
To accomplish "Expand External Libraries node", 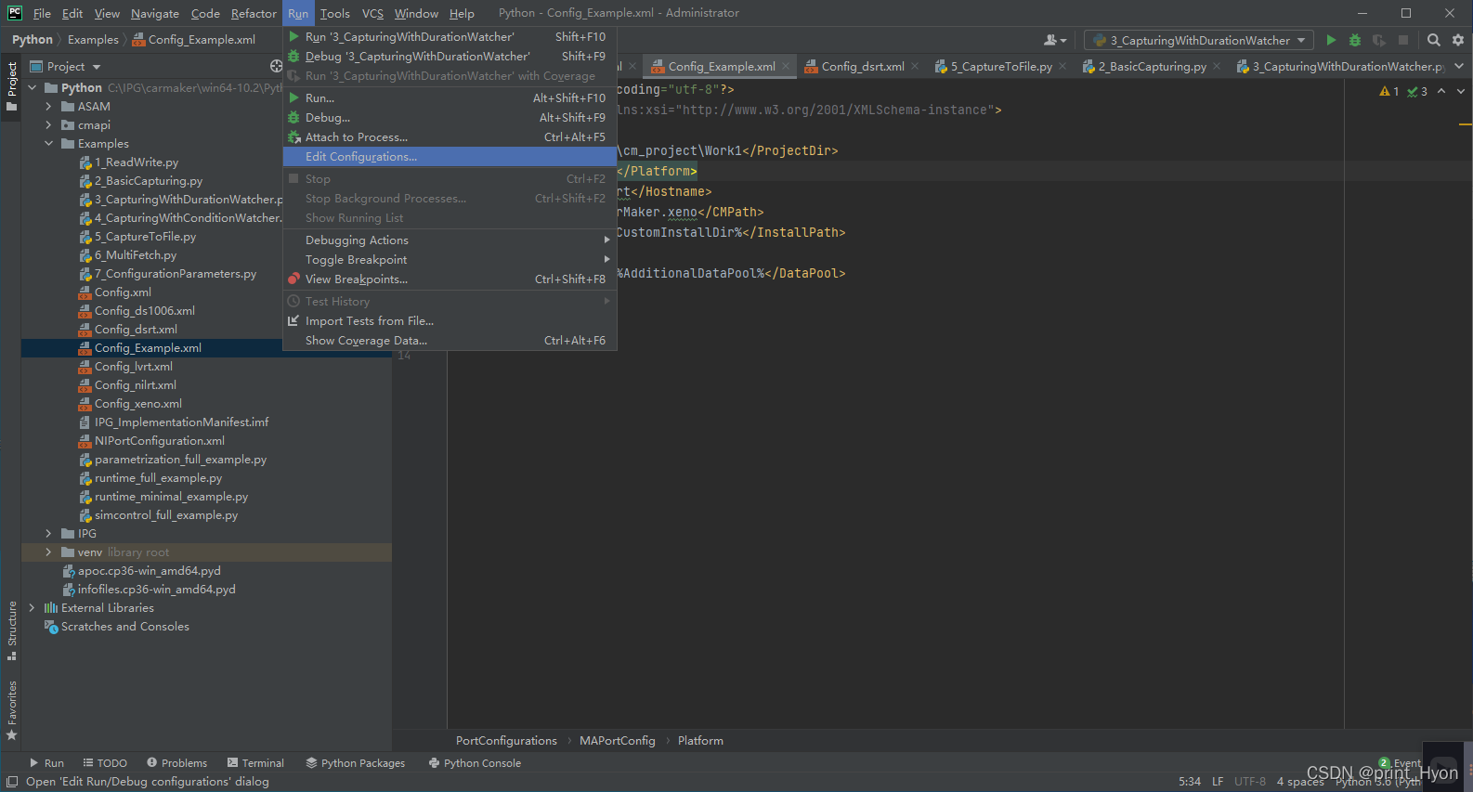I will (33, 608).
